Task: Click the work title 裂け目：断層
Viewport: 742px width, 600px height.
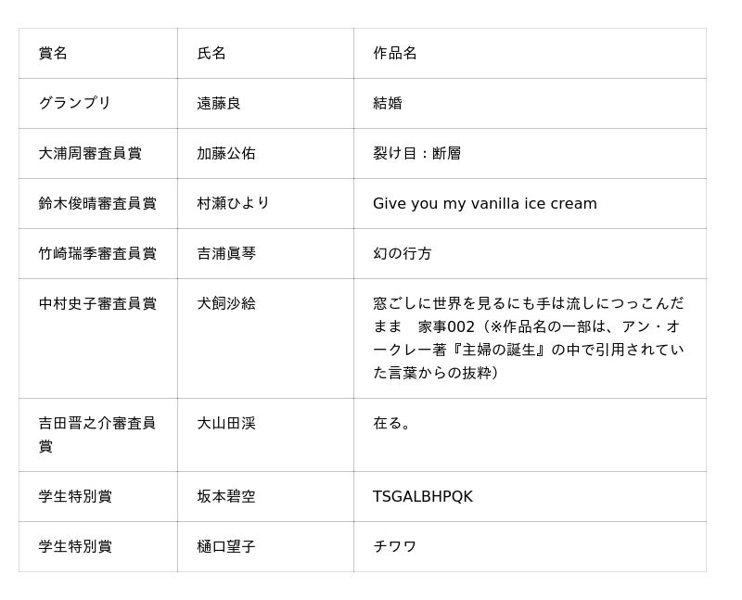Action: [417, 154]
